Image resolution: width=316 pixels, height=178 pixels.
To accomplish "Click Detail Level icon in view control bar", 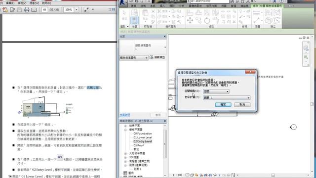I will (x=188, y=175).
